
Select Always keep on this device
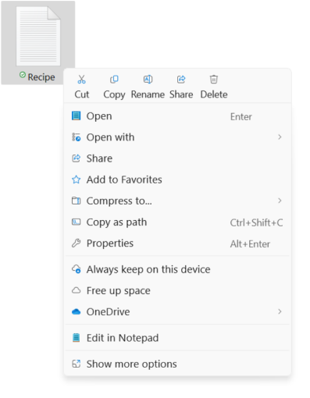[x=177, y=269]
